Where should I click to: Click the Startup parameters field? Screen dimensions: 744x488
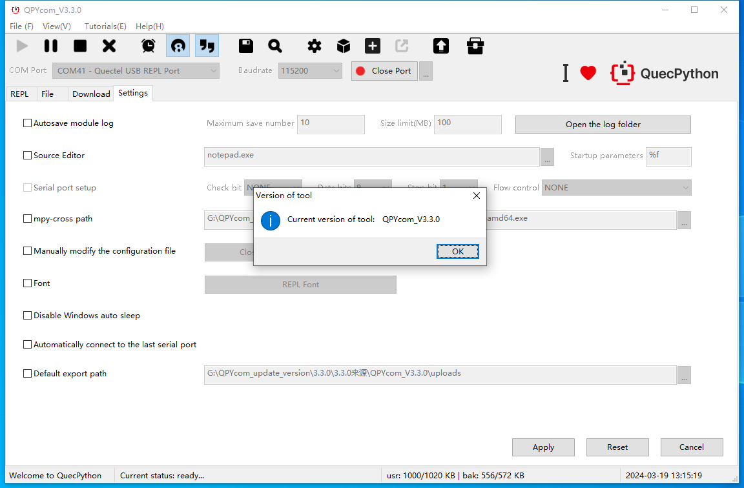click(x=668, y=157)
